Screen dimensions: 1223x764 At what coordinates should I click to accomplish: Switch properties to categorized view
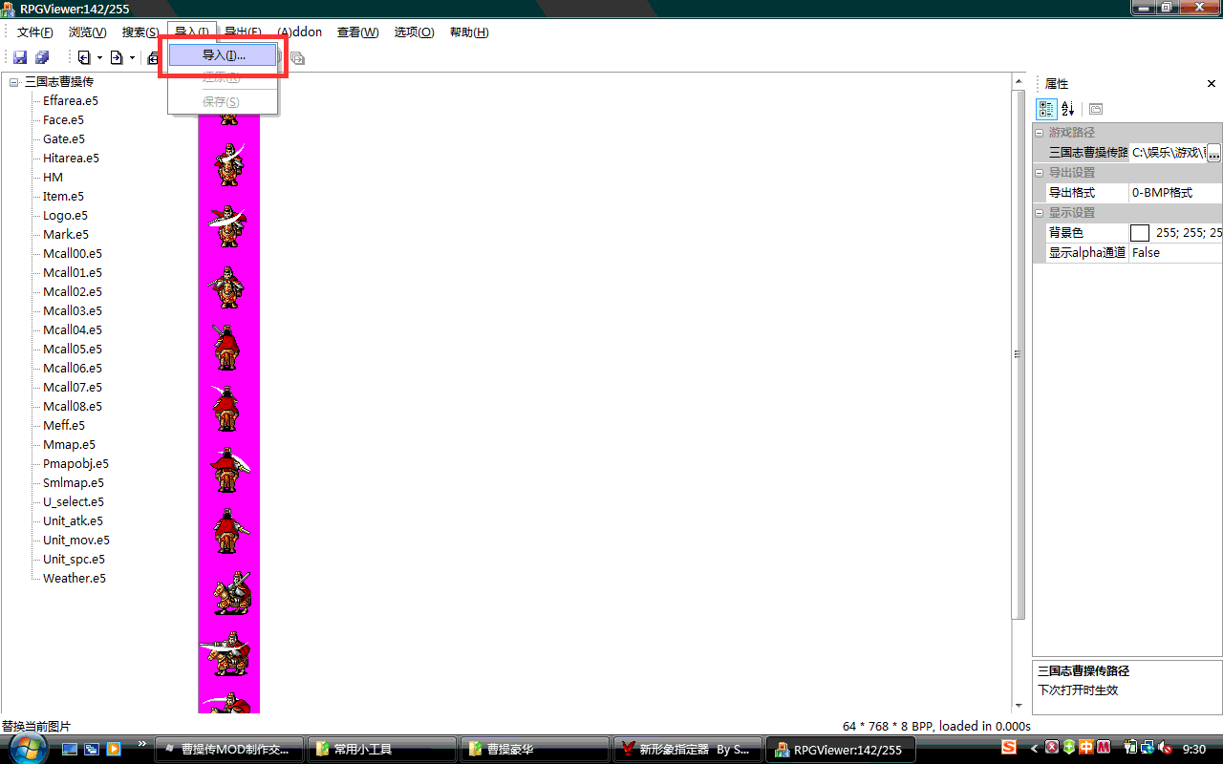pos(1046,109)
